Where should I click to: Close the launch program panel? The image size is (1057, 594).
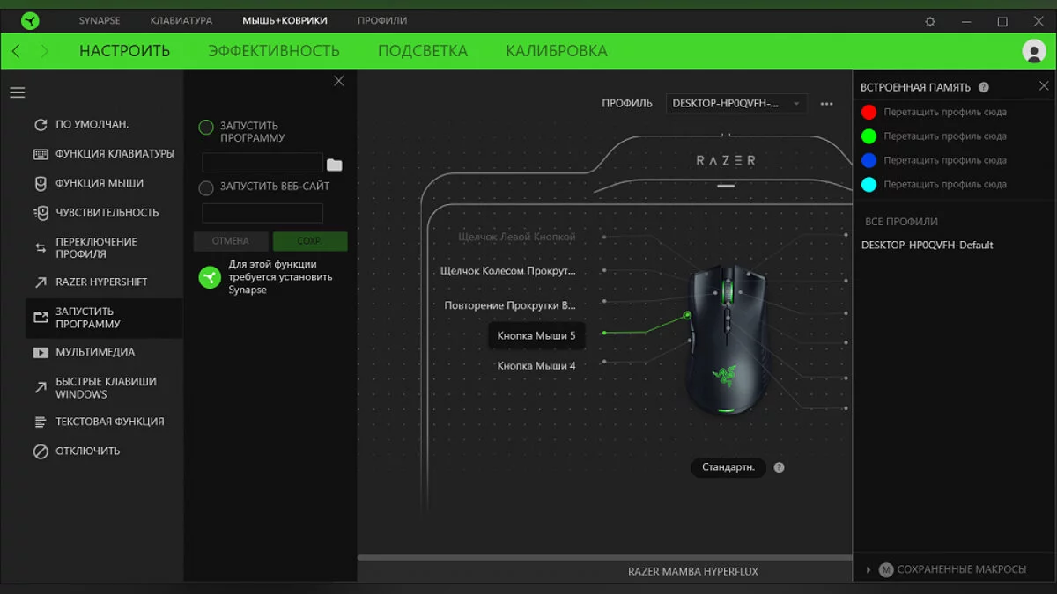pos(339,81)
